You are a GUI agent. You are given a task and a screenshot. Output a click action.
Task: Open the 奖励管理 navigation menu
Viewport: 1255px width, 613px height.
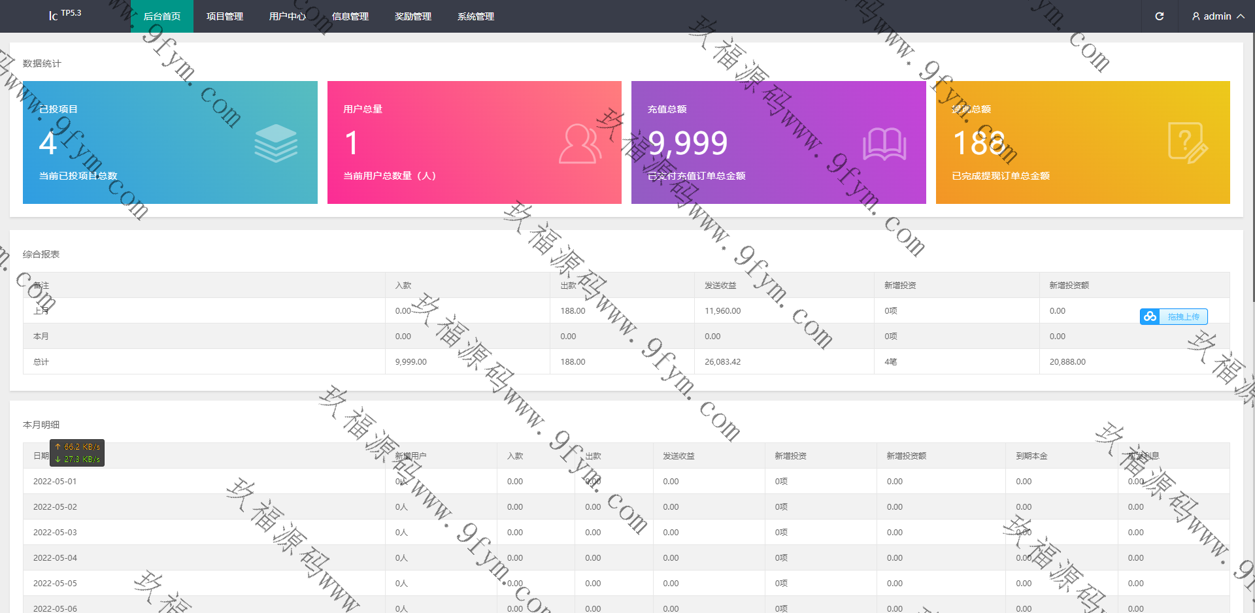tap(413, 16)
